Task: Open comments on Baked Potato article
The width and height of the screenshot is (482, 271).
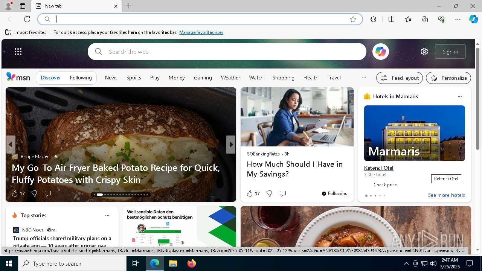Action: (48, 193)
